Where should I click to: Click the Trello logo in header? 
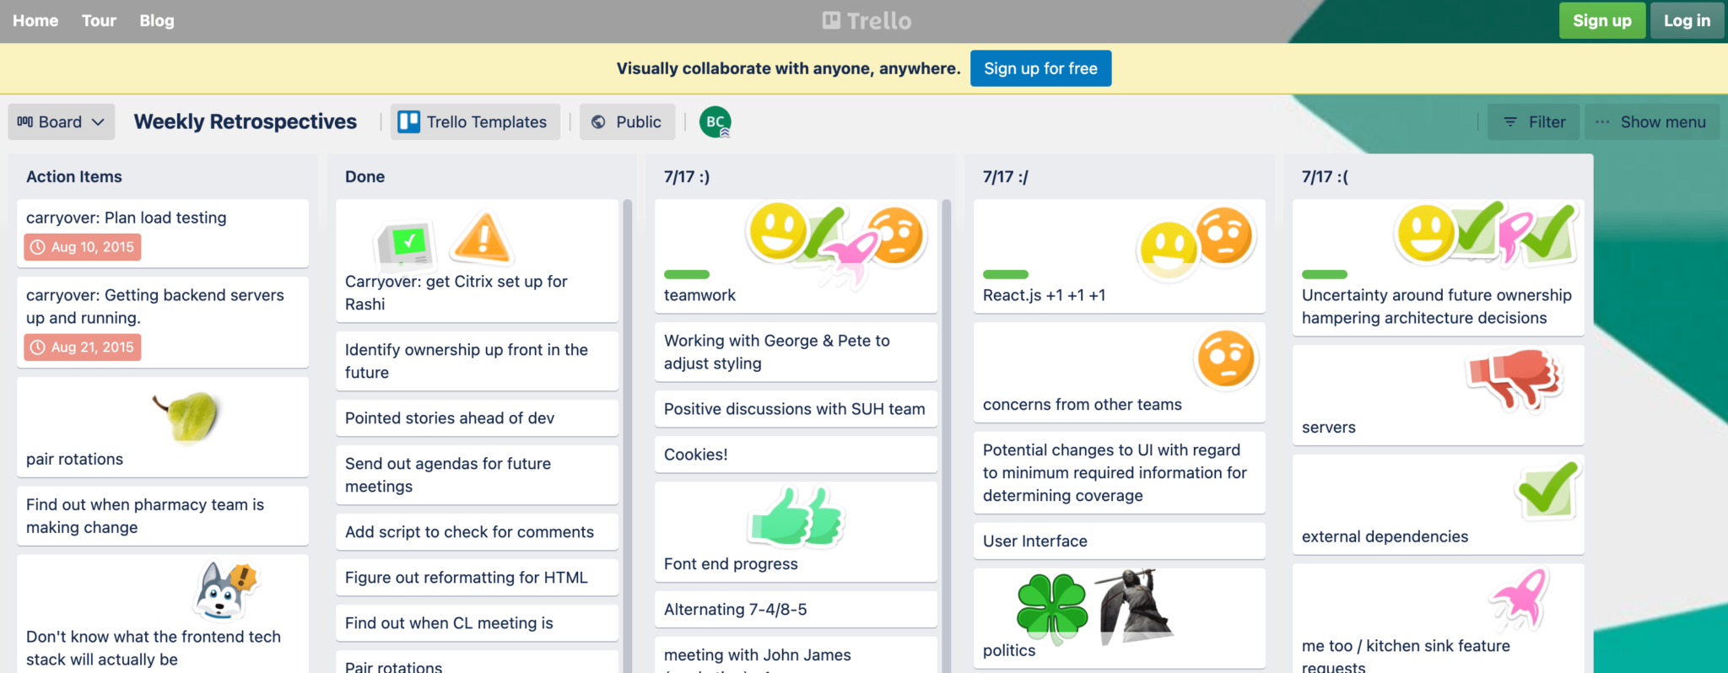tap(867, 21)
